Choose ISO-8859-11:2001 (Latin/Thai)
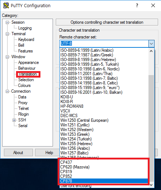 [104, 74]
